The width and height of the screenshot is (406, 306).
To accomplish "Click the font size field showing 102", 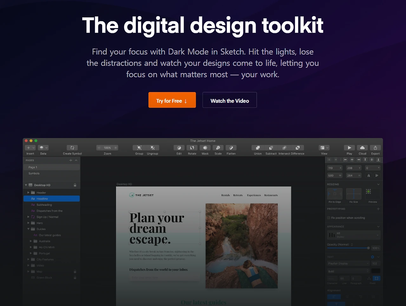I will [376, 263].
